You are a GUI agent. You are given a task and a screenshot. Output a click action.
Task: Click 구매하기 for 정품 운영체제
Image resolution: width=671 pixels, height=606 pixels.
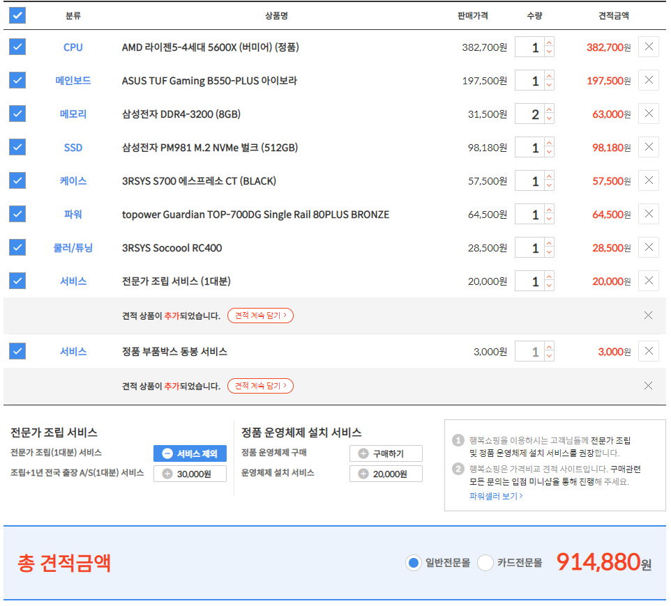point(386,453)
